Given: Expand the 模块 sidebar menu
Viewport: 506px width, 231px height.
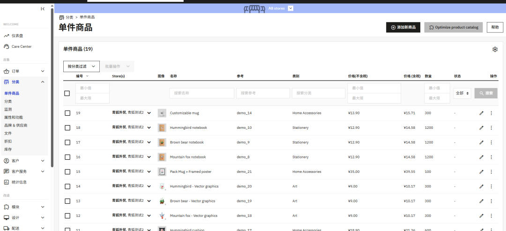Looking at the screenshot, I should (43, 207).
